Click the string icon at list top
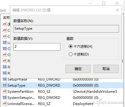 (5, 24)
